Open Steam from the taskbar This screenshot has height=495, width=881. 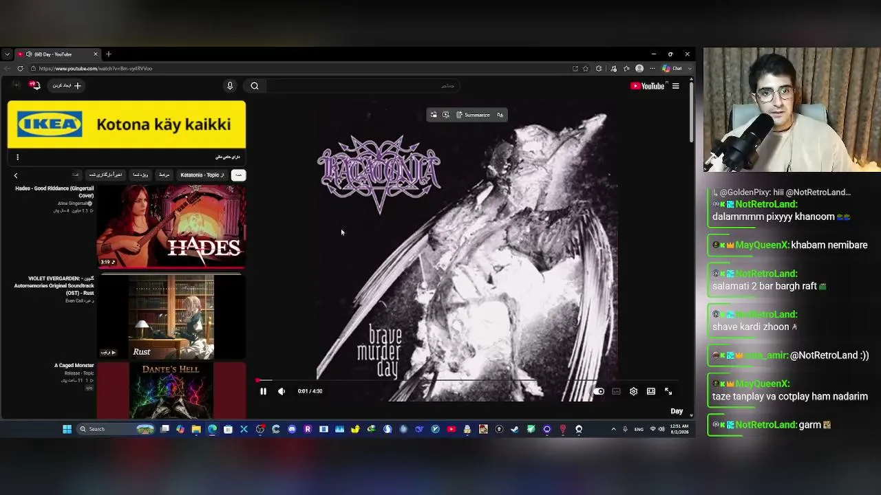pos(515,429)
